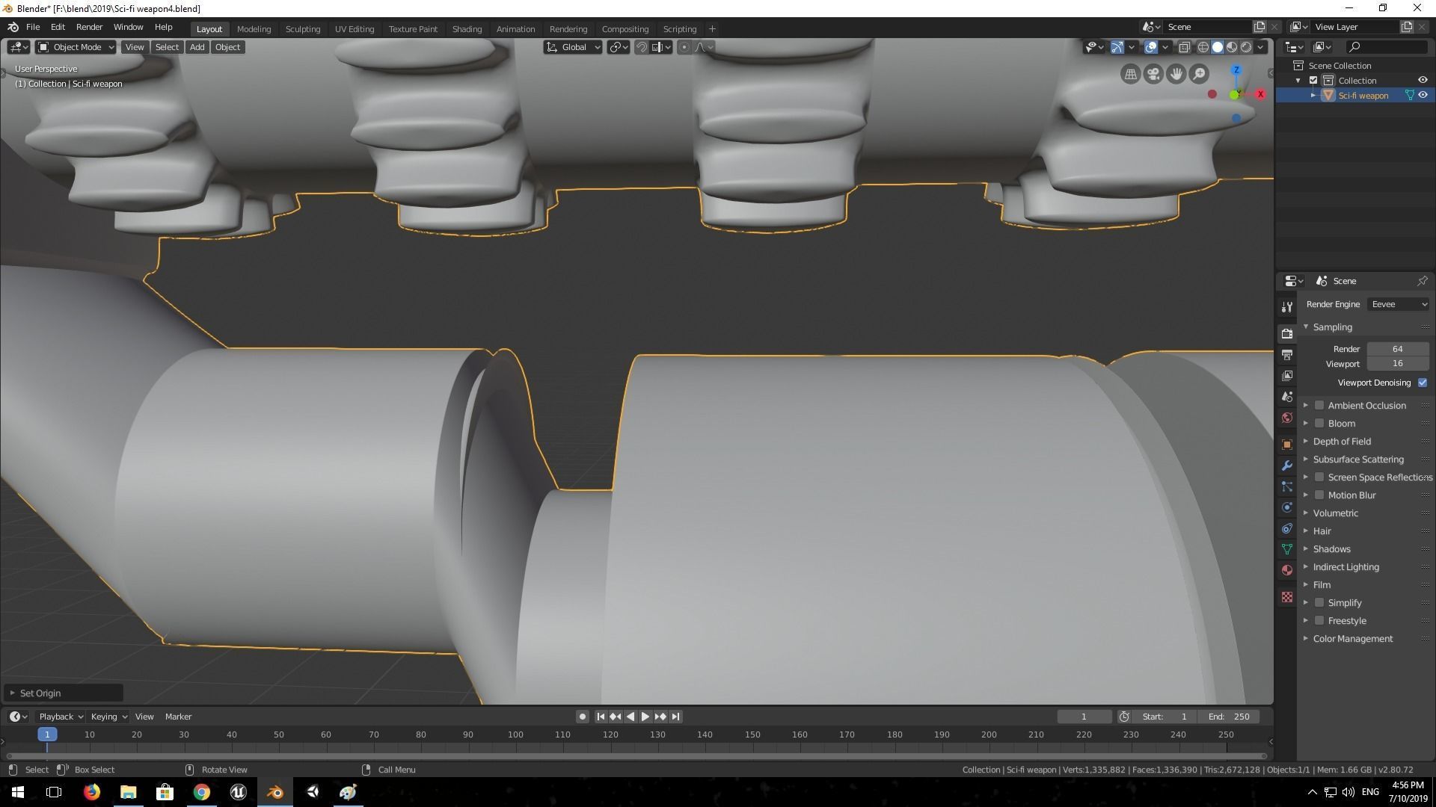This screenshot has width=1436, height=807.
Task: Open the Render Engine dropdown
Action: tap(1398, 304)
